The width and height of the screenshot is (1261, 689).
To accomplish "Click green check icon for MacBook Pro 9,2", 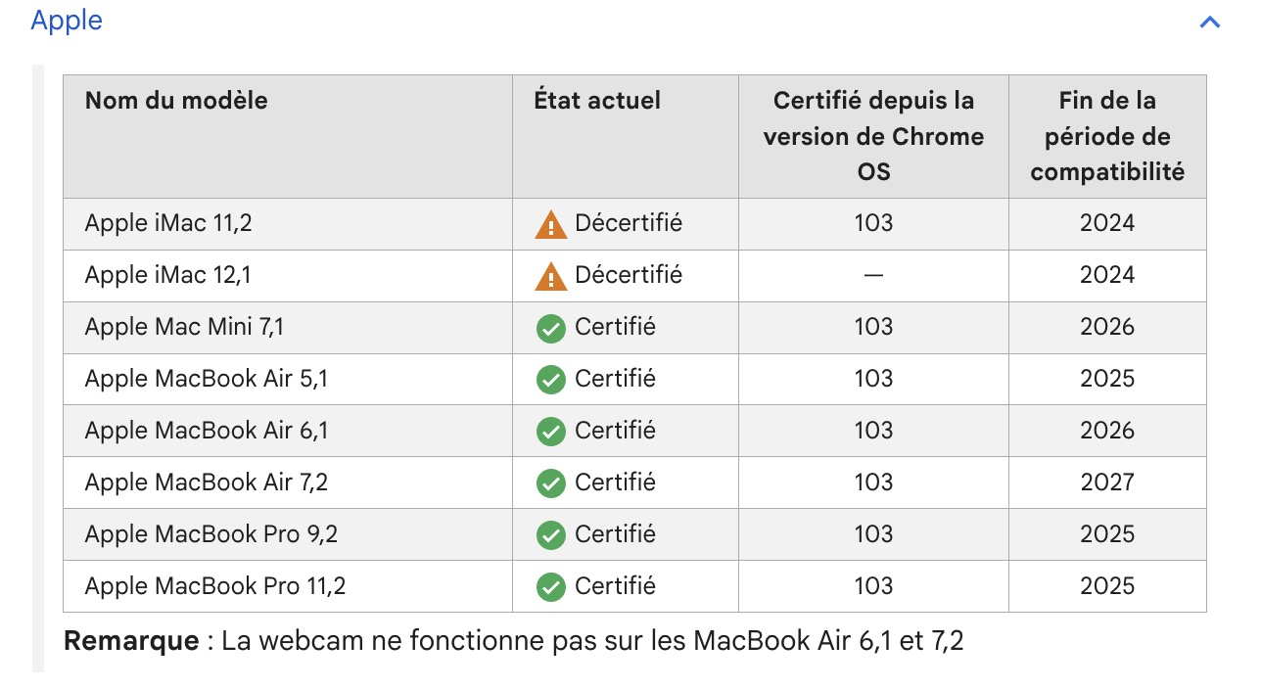I will point(551,535).
